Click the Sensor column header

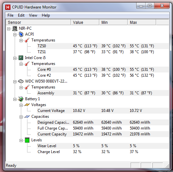(x=38, y=23)
